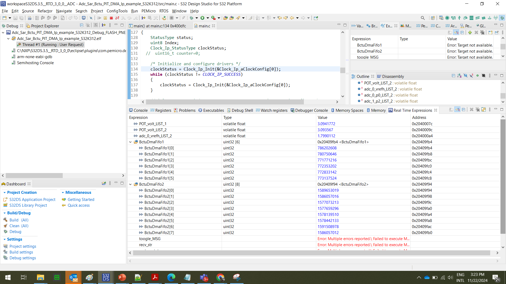Click the green Run launch icon
Image resolution: width=506 pixels, height=284 pixels.
pyautogui.click(x=202, y=18)
